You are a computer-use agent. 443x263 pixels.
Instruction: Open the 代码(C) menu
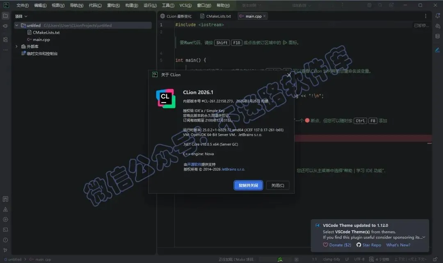point(95,5)
